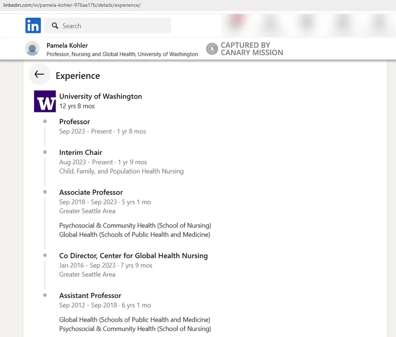Click the Professor job title
The image size is (396, 337).
75,122
